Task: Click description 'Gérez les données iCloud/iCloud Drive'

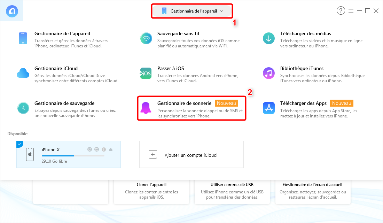Action: pos(70,76)
